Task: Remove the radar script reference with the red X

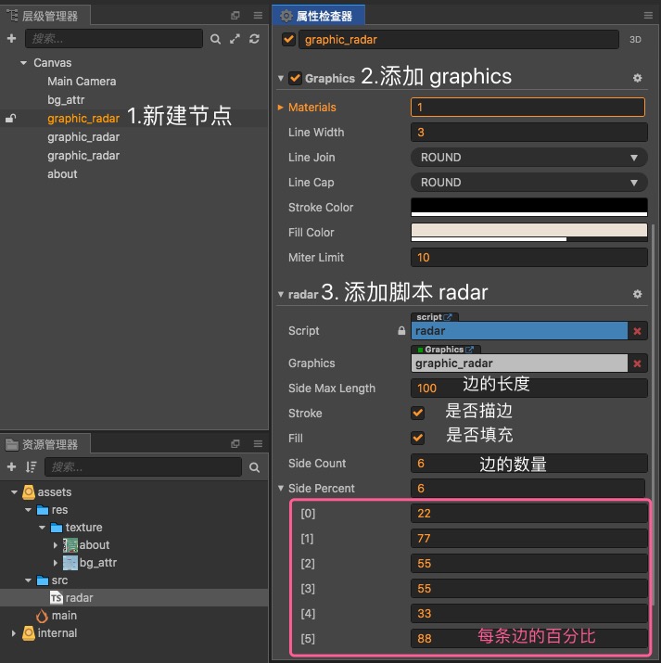Action: coord(637,331)
